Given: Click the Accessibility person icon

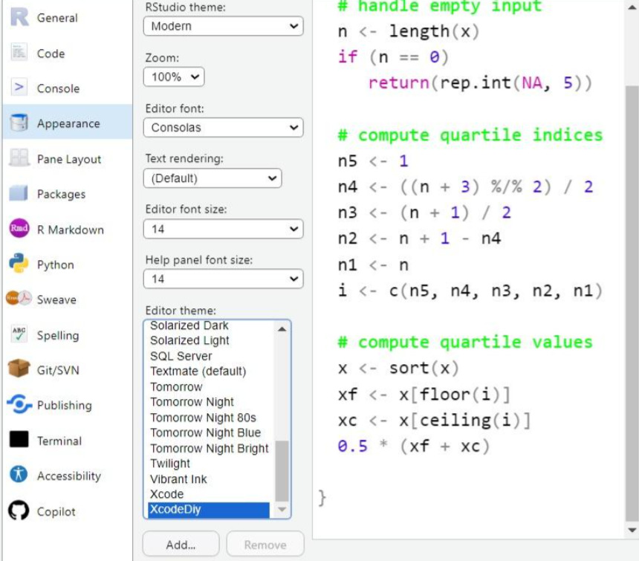Looking at the screenshot, I should click(19, 474).
